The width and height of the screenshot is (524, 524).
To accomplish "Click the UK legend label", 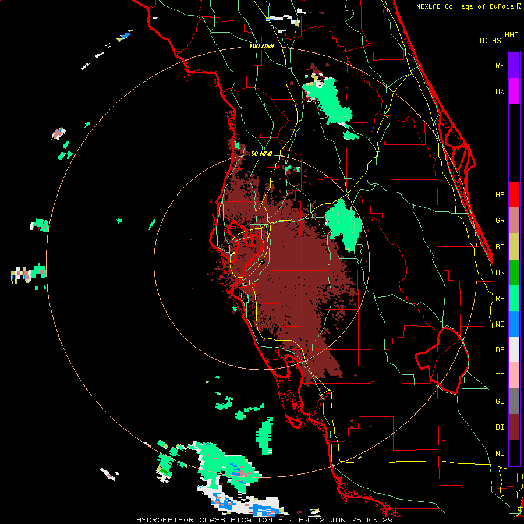I will point(500,91).
